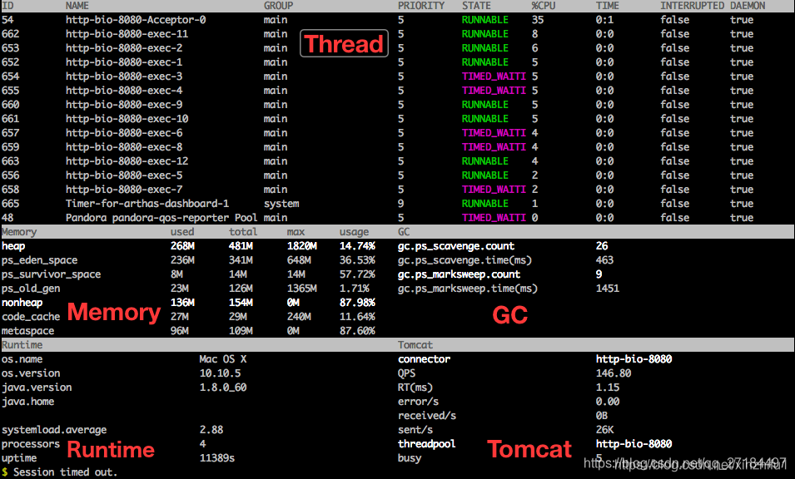795x479 pixels.
Task: Click the Tomcat section header
Action: 415,345
